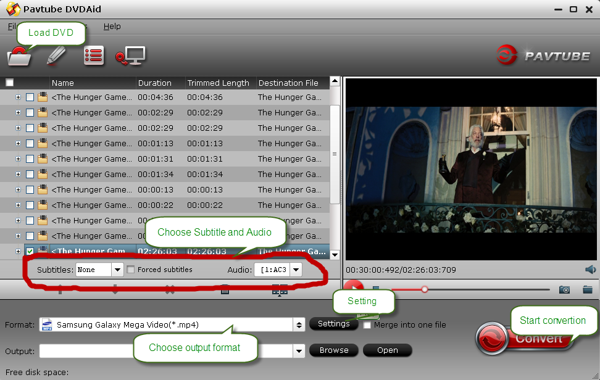This screenshot has width=600, height=380.
Task: Open the Help menu
Action: 112,27
